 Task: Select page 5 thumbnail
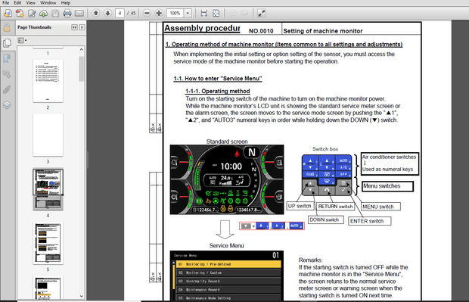pos(48,243)
